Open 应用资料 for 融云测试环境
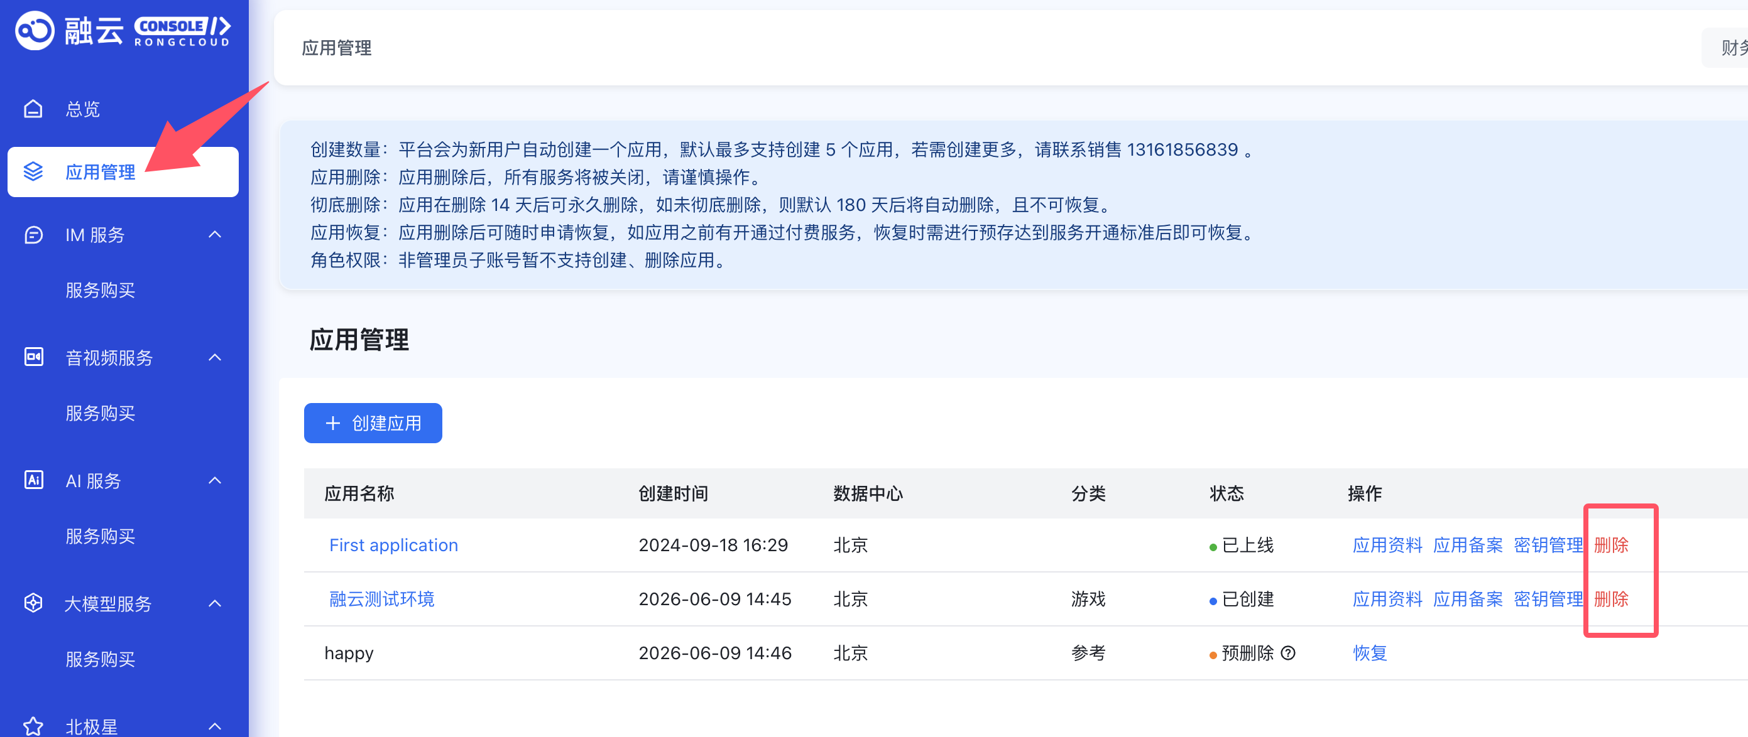The width and height of the screenshot is (1748, 737). 1387,599
